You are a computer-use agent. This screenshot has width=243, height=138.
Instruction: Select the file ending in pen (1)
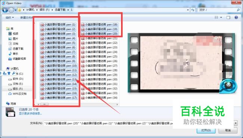coord(58,25)
